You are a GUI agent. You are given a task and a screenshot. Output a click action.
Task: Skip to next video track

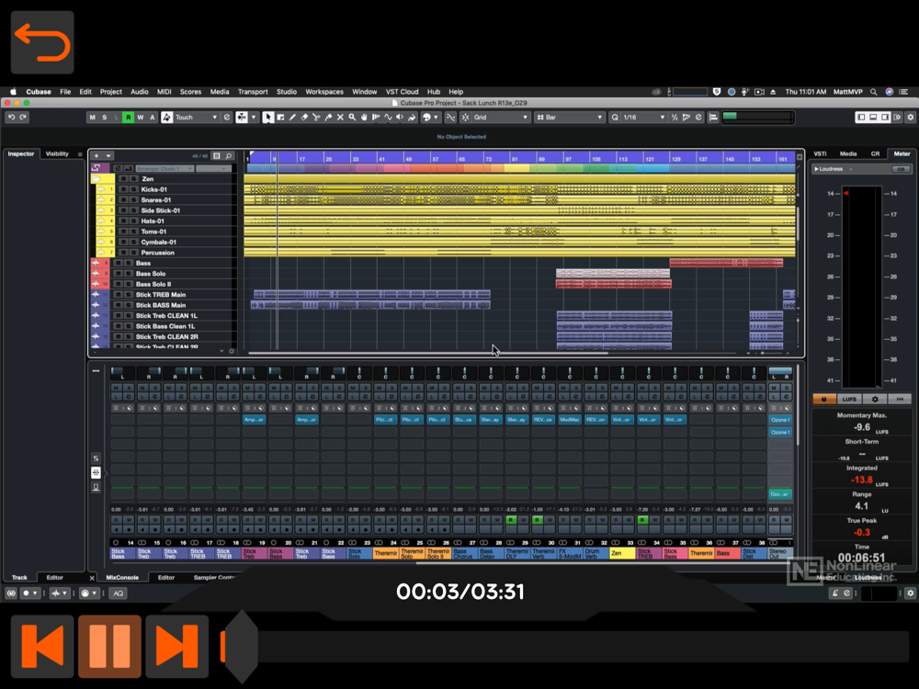[x=177, y=646]
